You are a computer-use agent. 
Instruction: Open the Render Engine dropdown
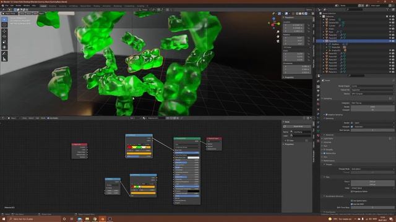(x=372, y=86)
